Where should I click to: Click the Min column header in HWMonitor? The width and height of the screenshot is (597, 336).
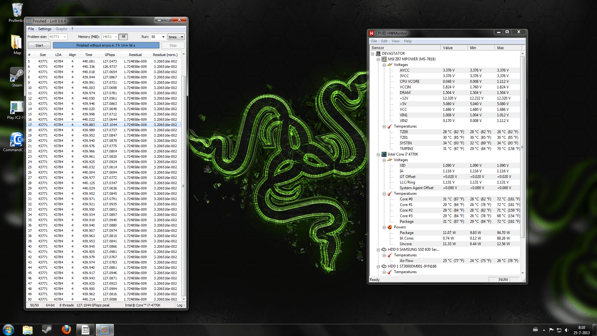coord(481,48)
